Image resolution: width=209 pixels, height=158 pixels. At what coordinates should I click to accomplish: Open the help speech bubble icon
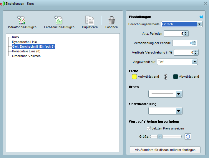[201, 17]
